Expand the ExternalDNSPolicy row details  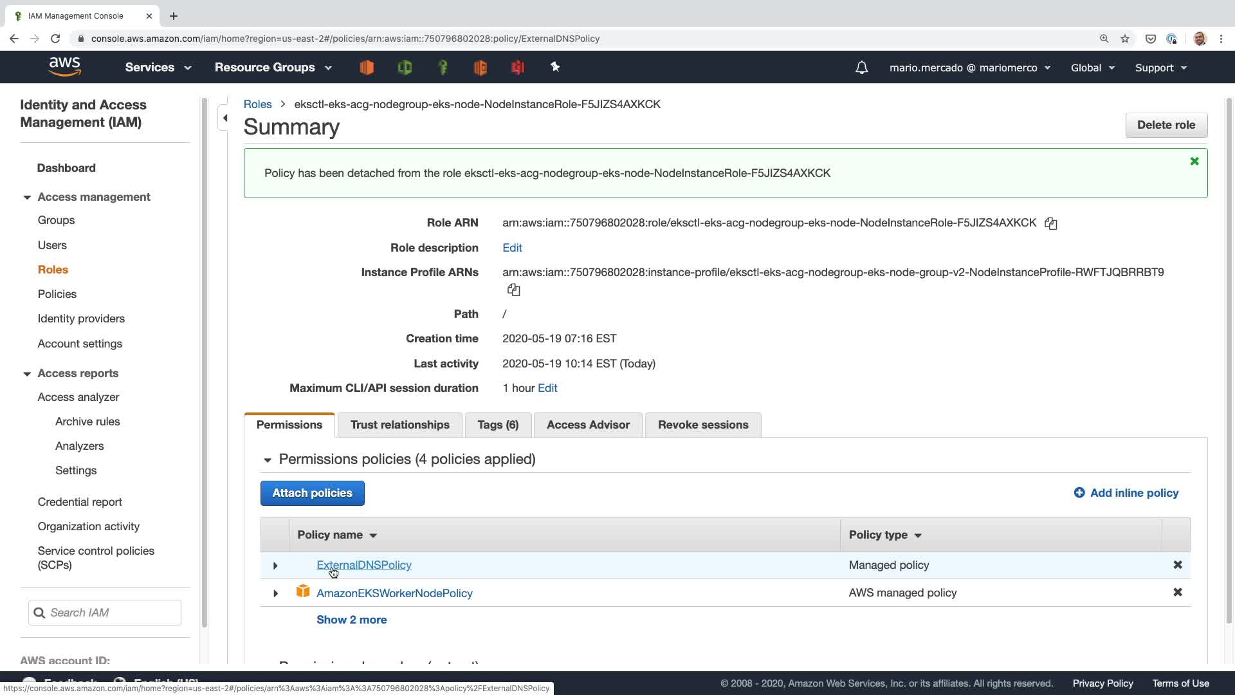click(x=275, y=566)
